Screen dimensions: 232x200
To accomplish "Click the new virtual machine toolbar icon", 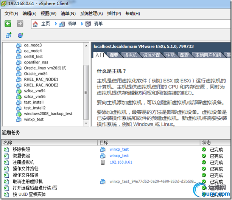I will coord(9,35).
